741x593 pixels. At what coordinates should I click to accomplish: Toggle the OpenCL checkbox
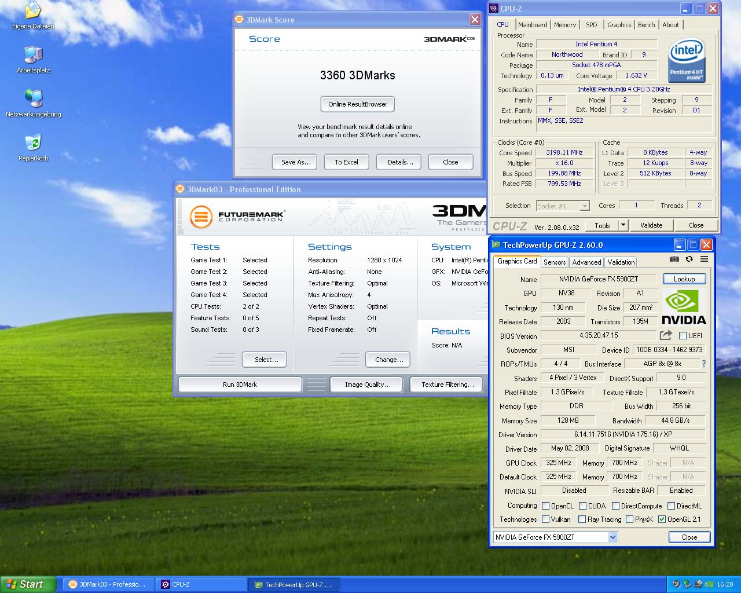(545, 506)
